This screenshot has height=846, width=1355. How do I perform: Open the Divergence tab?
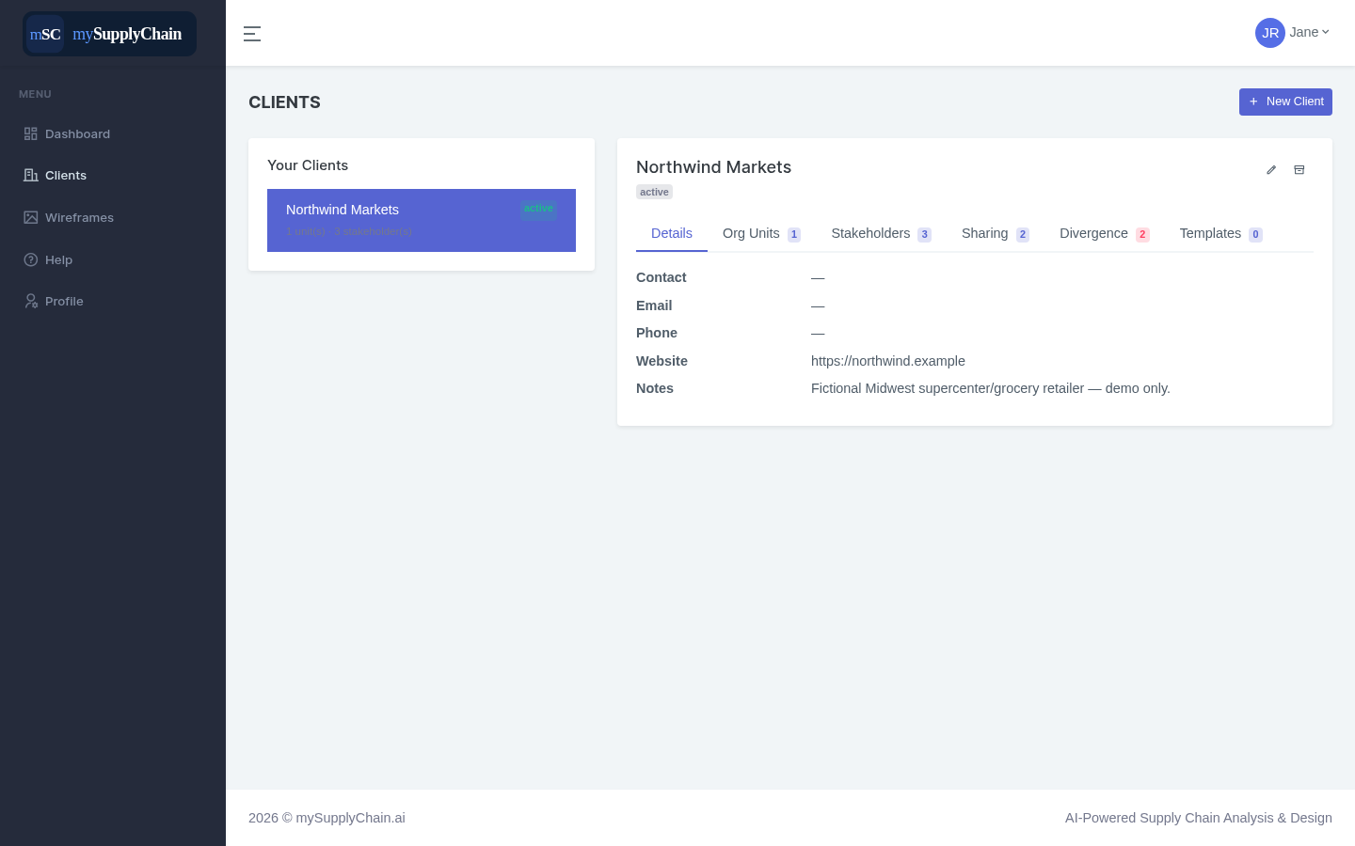click(1105, 233)
